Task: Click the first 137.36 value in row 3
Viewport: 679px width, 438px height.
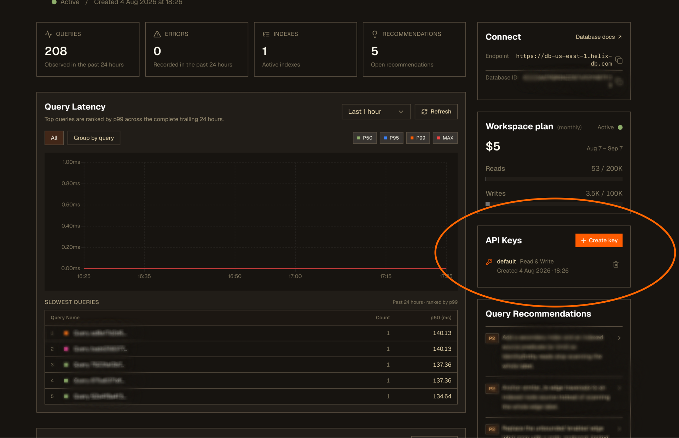Action: (x=442, y=365)
